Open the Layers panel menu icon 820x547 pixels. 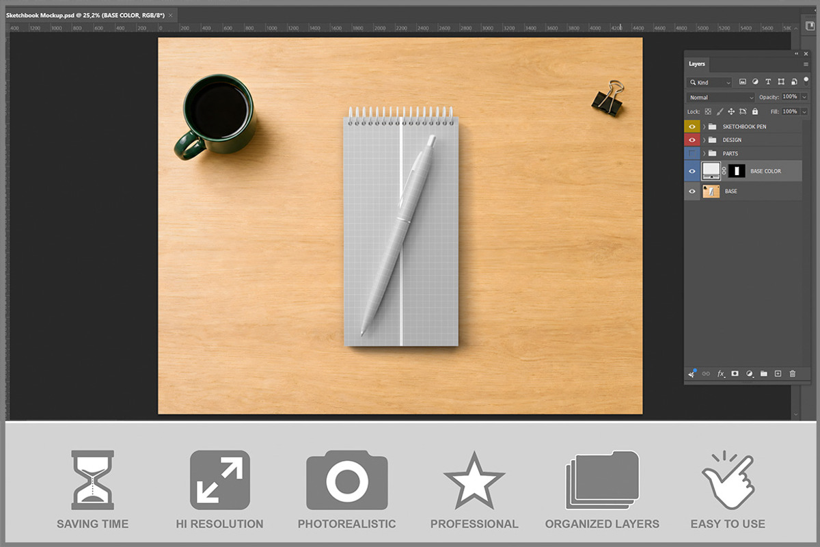806,64
